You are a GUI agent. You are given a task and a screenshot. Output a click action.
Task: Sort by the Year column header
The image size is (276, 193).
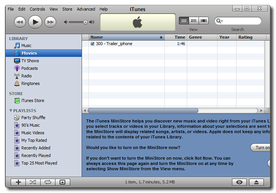tap(227, 37)
